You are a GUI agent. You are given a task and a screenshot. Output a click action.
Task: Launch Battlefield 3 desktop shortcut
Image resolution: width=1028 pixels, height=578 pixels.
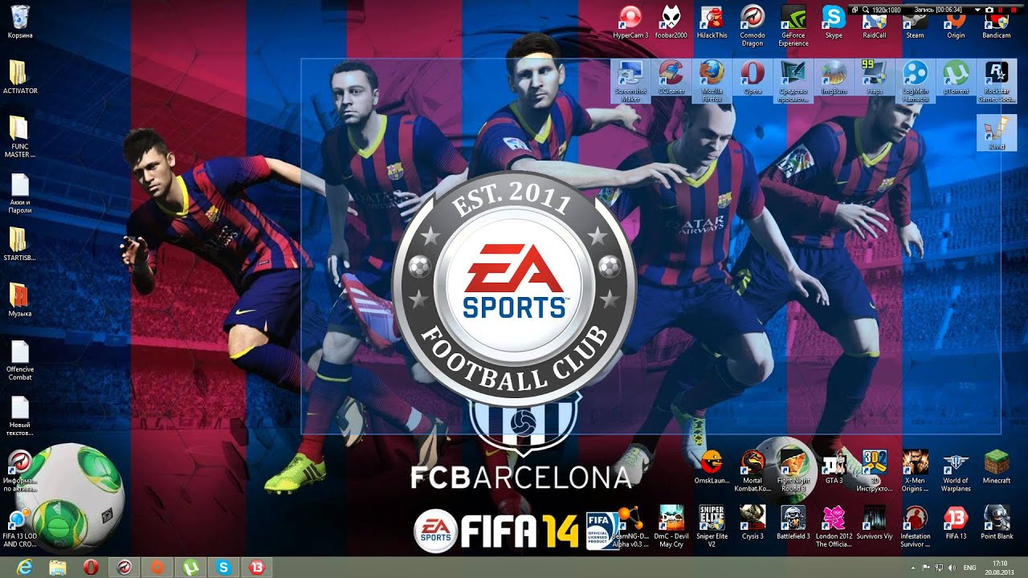(x=793, y=523)
